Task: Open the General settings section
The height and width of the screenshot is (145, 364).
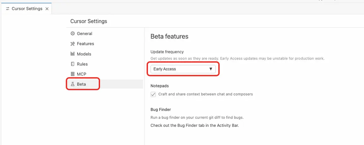Action: 85,34
